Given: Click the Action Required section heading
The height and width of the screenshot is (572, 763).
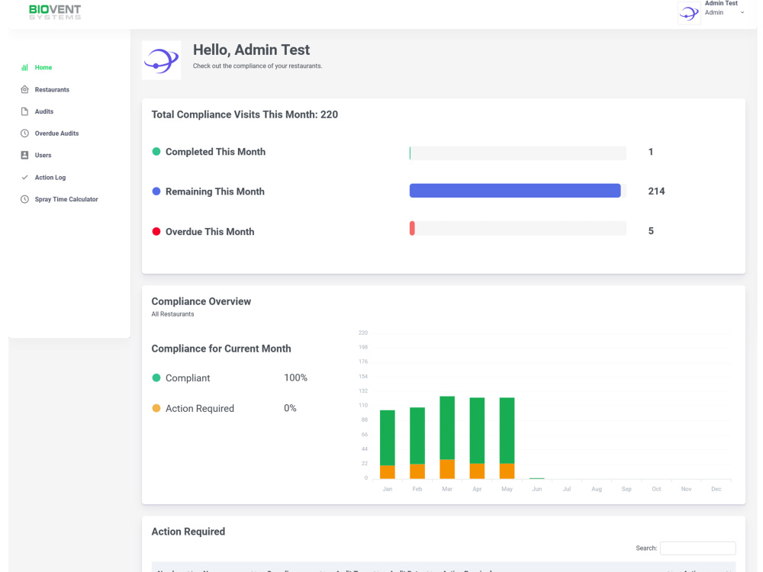Looking at the screenshot, I should click(188, 532).
